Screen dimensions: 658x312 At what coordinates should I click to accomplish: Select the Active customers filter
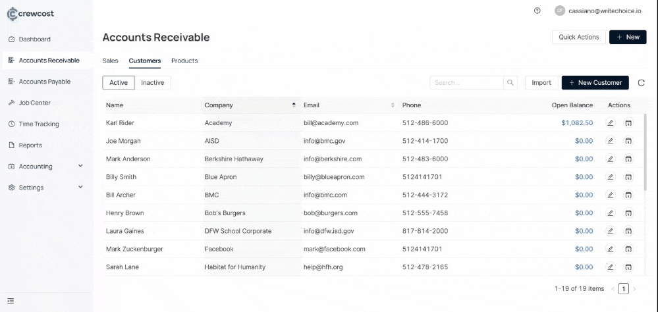point(119,83)
